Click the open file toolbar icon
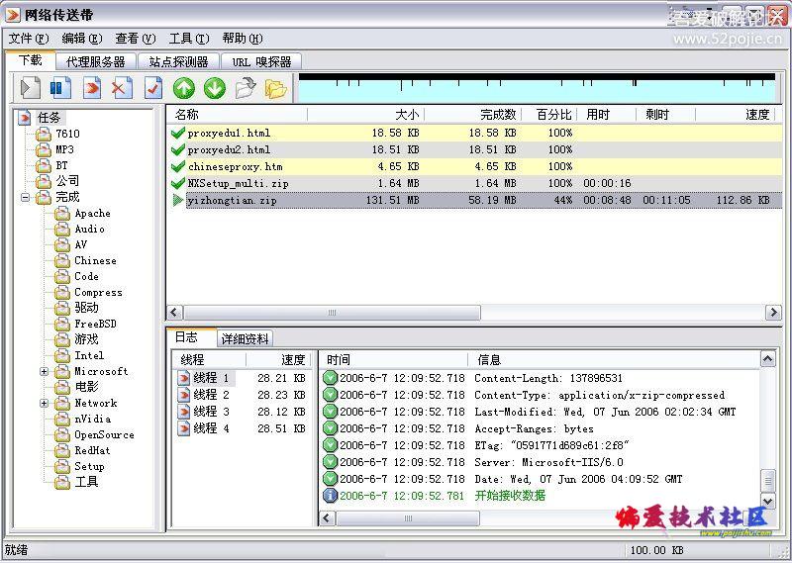 tap(246, 88)
